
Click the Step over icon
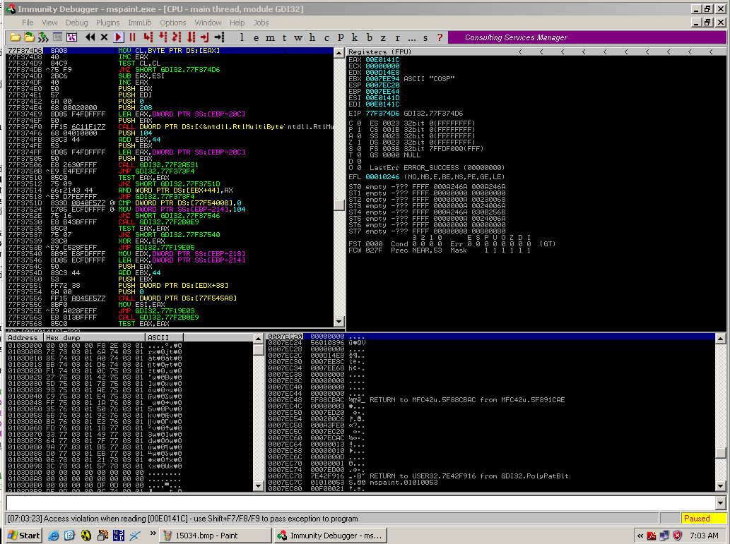[163, 37]
